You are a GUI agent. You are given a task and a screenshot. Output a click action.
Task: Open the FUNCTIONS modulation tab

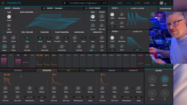(x=90, y=71)
